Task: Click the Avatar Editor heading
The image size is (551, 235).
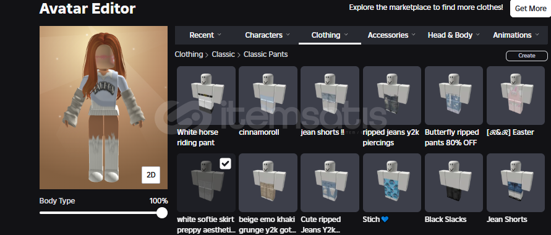Action: [x=87, y=9]
